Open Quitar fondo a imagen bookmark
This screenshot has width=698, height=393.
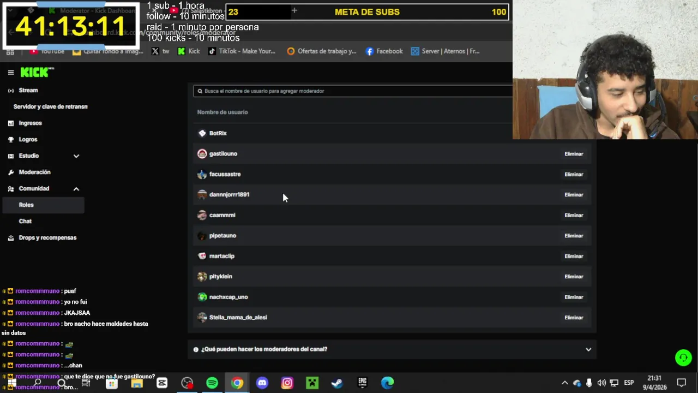click(107, 51)
